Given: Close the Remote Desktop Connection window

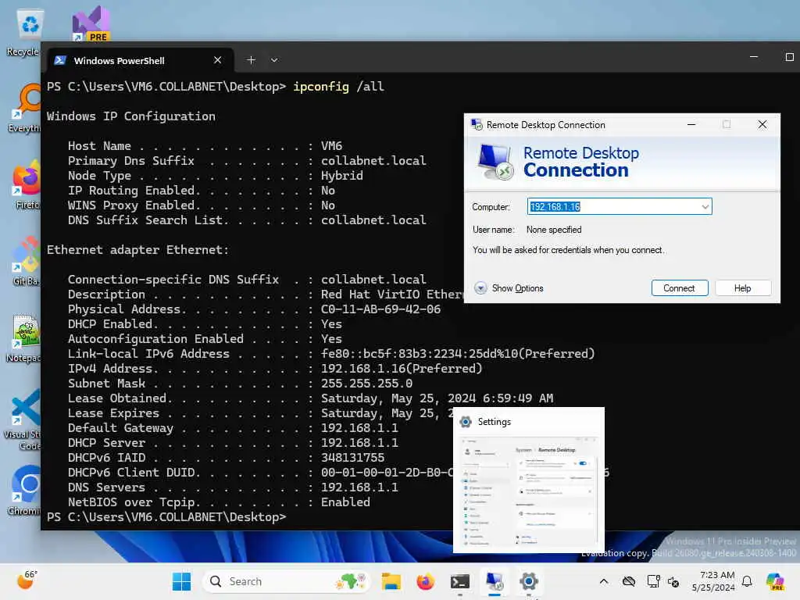Looking at the screenshot, I should pos(762,124).
